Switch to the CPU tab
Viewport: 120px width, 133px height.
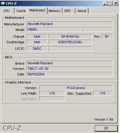coord(8,11)
